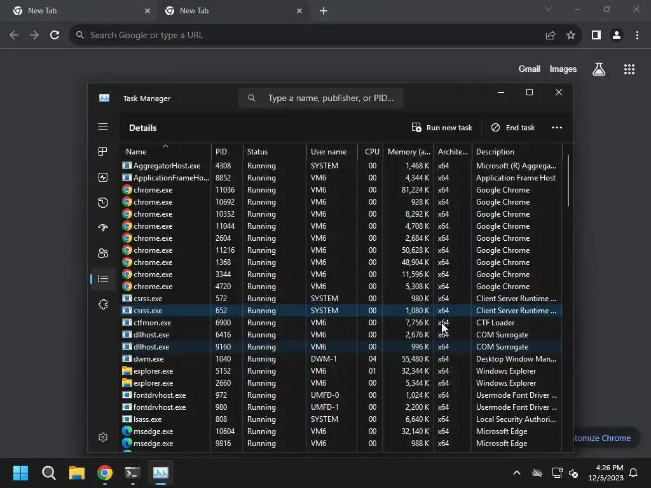
Task: Select dllhost.exe with PID 6416
Action: tap(341, 334)
